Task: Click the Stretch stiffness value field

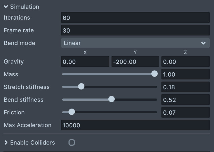Action: pyautogui.click(x=185, y=87)
